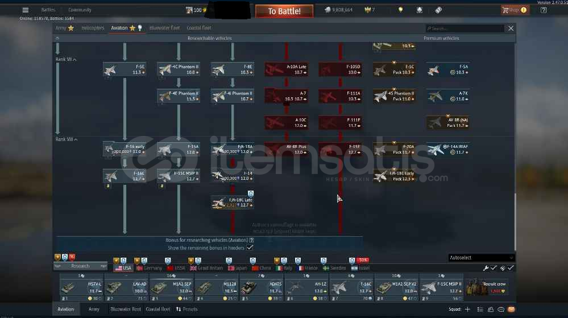
Task: Open bonus for researching vehicles help icon
Action: (251, 240)
